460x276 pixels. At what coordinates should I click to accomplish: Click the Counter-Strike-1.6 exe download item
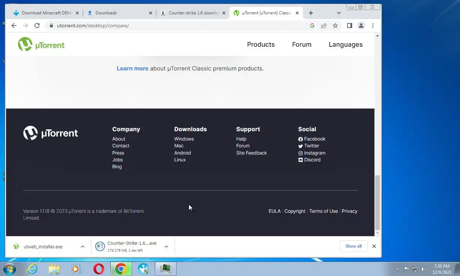(126, 247)
